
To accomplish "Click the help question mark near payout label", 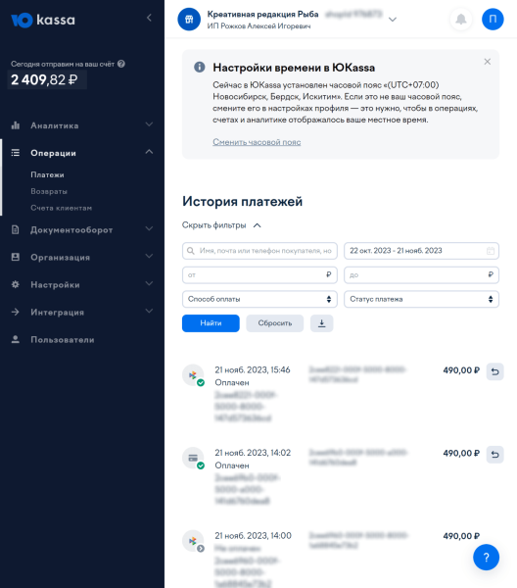I will pyautogui.click(x=121, y=64).
